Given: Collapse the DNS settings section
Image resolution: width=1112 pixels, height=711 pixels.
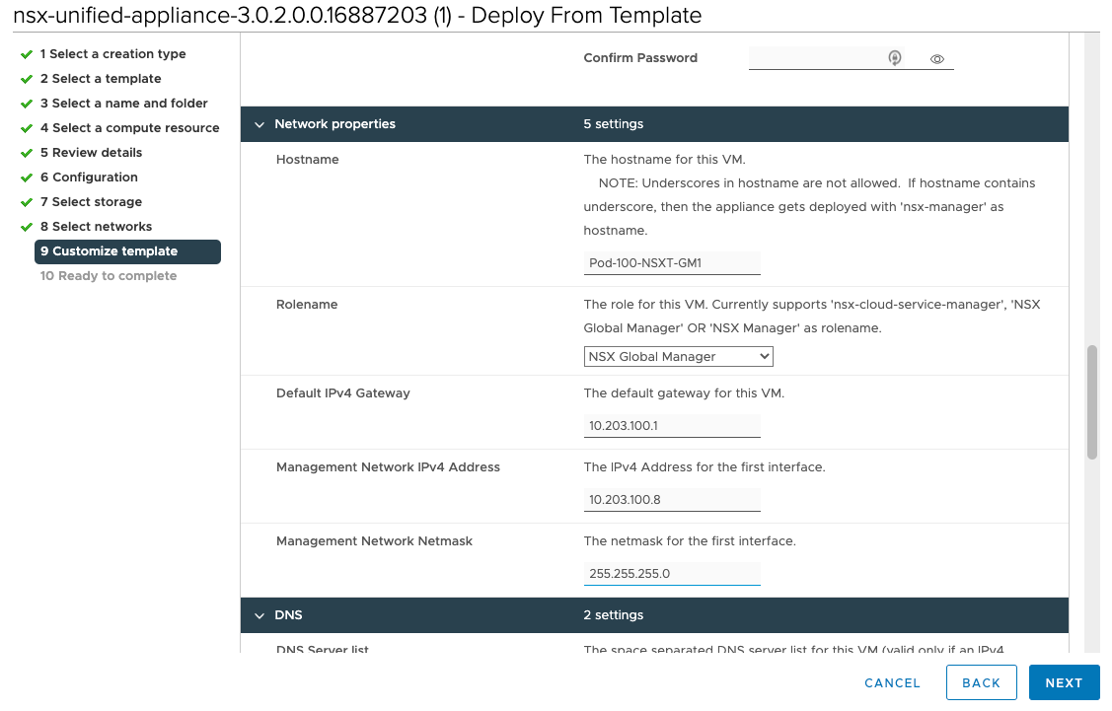Looking at the screenshot, I should point(260,615).
